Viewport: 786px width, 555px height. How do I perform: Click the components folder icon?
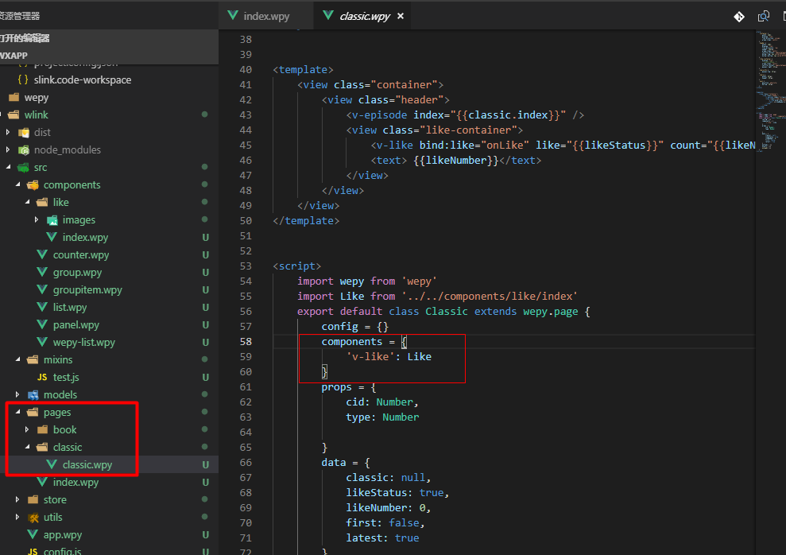(x=33, y=185)
